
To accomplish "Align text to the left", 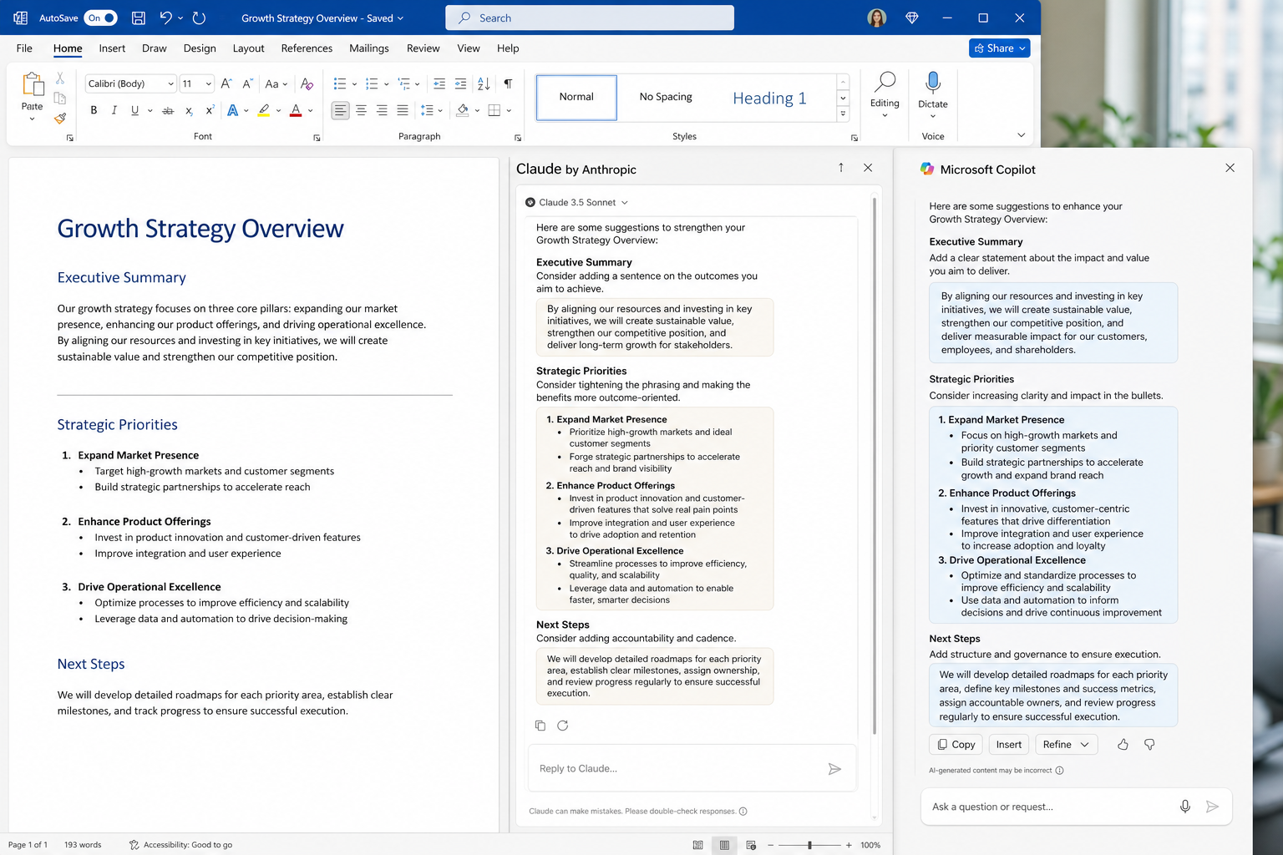I will pos(340,110).
